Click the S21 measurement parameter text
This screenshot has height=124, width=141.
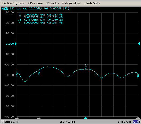click(12, 9)
